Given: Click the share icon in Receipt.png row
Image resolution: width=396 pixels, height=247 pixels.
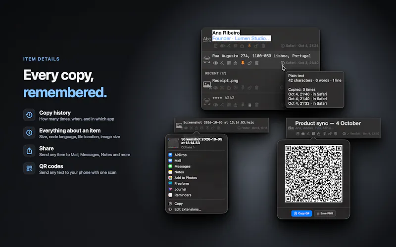Looking at the screenshot, I should 229,88.
